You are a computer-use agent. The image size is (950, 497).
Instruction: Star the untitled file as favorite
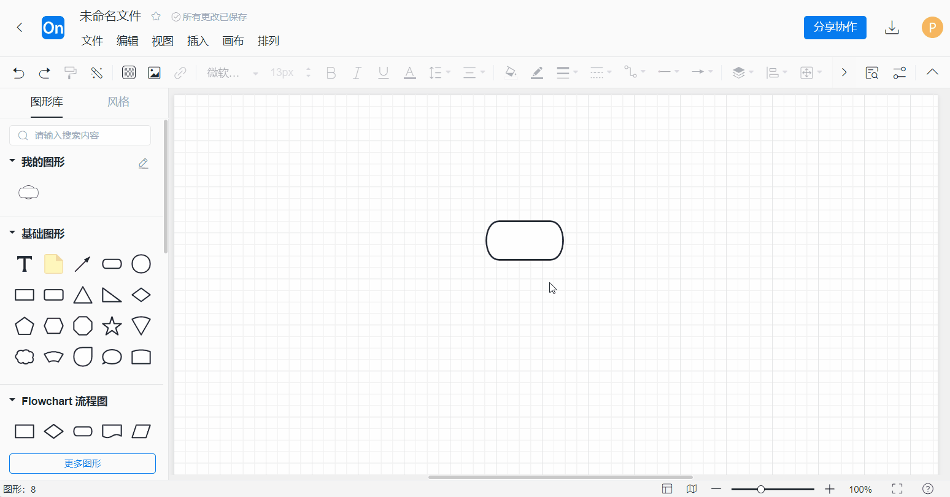[x=156, y=17]
